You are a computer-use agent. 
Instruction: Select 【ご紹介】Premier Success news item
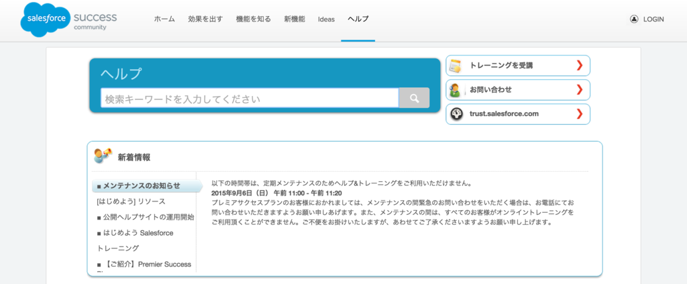pos(144,265)
